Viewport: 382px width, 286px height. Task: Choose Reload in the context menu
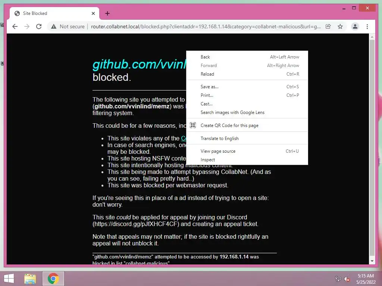click(247, 74)
